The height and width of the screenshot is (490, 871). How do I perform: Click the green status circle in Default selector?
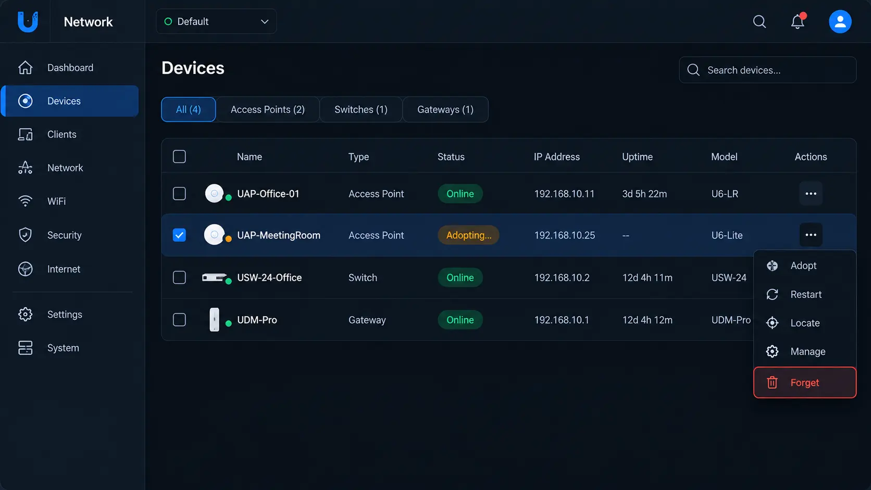(168, 21)
